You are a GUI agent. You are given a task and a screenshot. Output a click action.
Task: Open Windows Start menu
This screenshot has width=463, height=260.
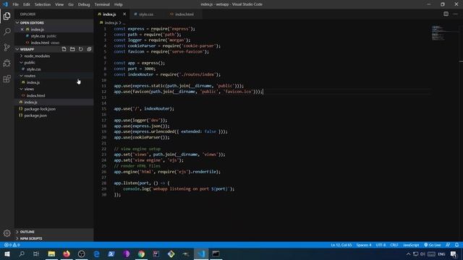pyautogui.click(x=7, y=253)
